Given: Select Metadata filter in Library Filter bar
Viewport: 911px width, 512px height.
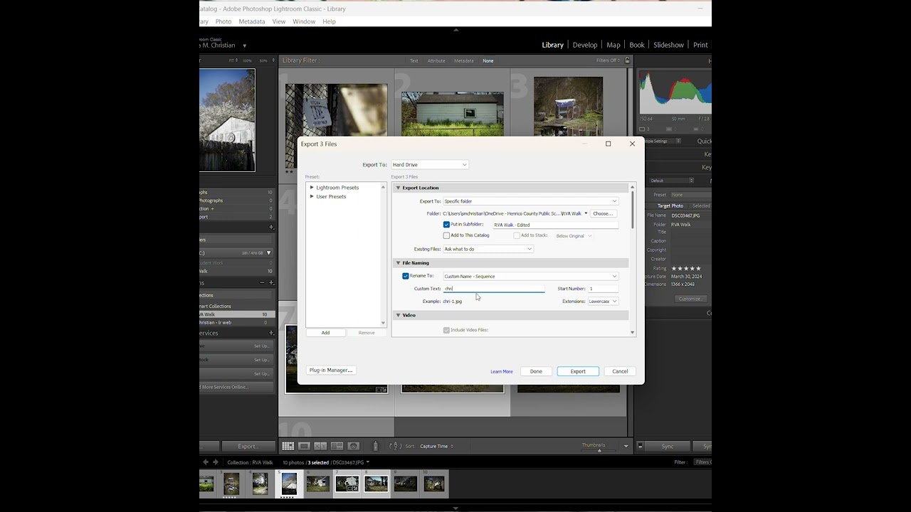Looking at the screenshot, I should [x=464, y=61].
